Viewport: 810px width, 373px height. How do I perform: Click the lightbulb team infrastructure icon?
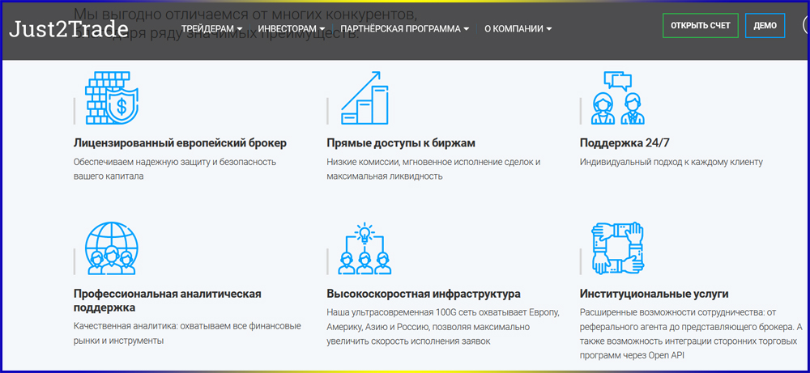coord(364,248)
